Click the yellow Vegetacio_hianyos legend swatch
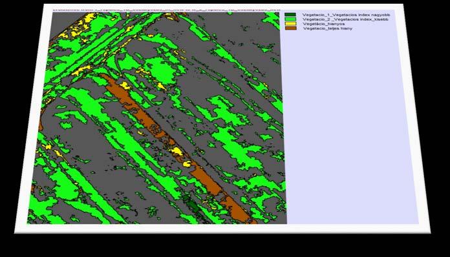450x257 pixels. tap(290, 24)
